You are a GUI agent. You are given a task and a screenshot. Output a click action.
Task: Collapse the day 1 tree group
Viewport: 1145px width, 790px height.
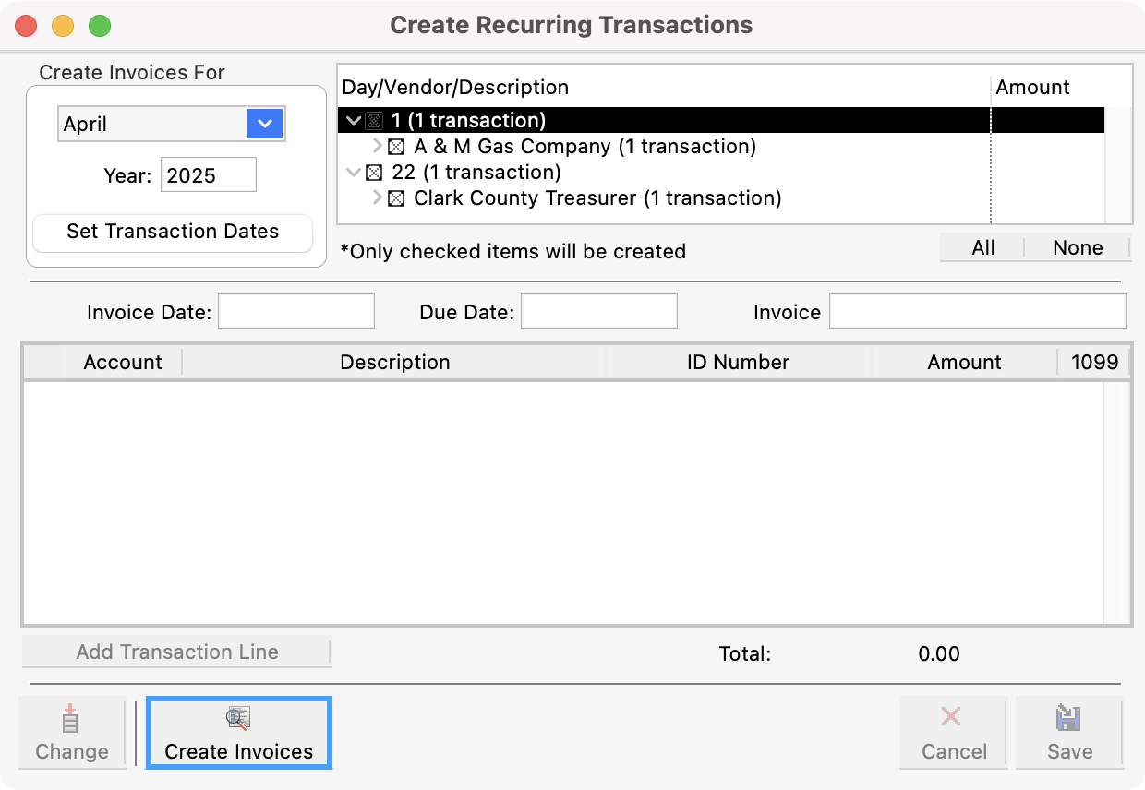(353, 121)
